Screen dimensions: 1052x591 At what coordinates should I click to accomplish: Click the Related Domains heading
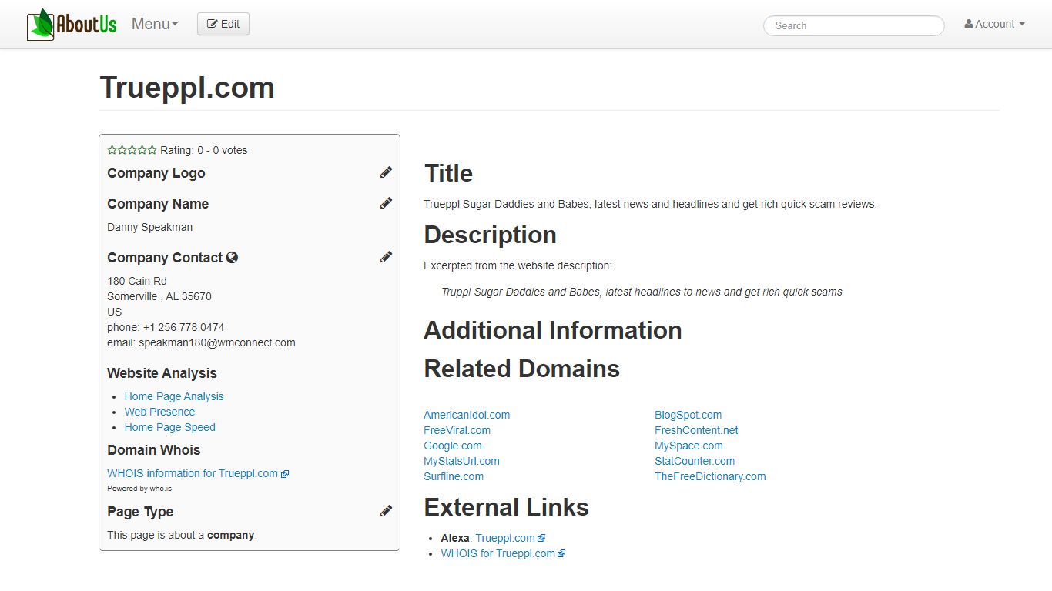pyautogui.click(x=521, y=369)
